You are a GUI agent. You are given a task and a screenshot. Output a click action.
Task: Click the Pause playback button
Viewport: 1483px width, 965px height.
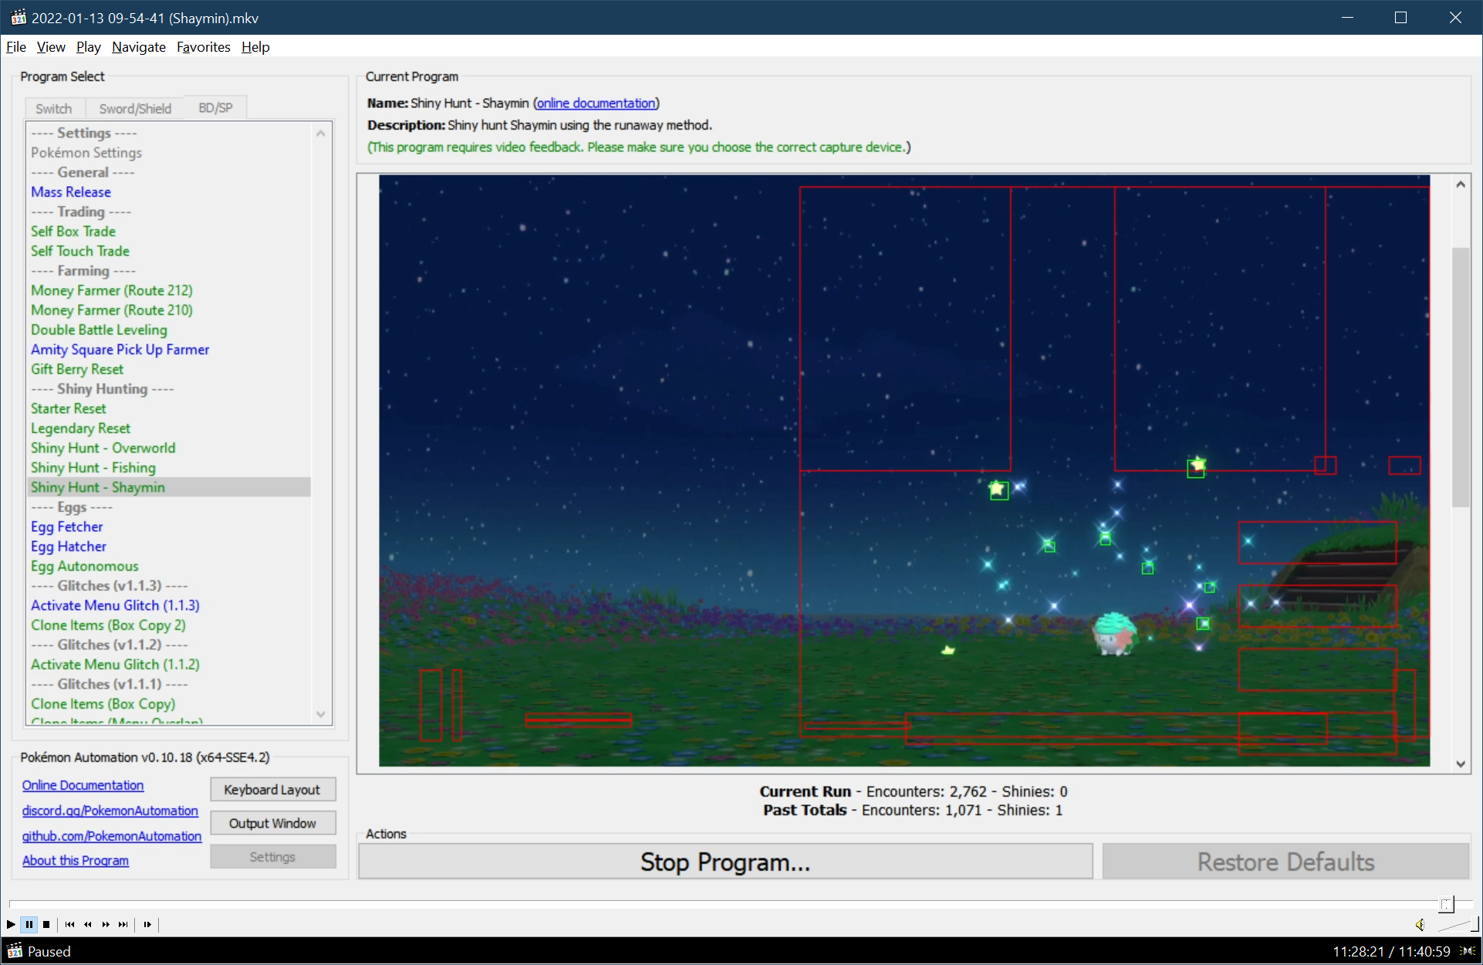click(29, 924)
